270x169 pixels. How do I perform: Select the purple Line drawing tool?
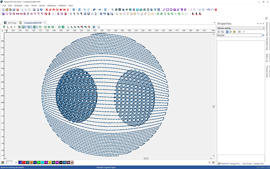[x=164, y=9]
